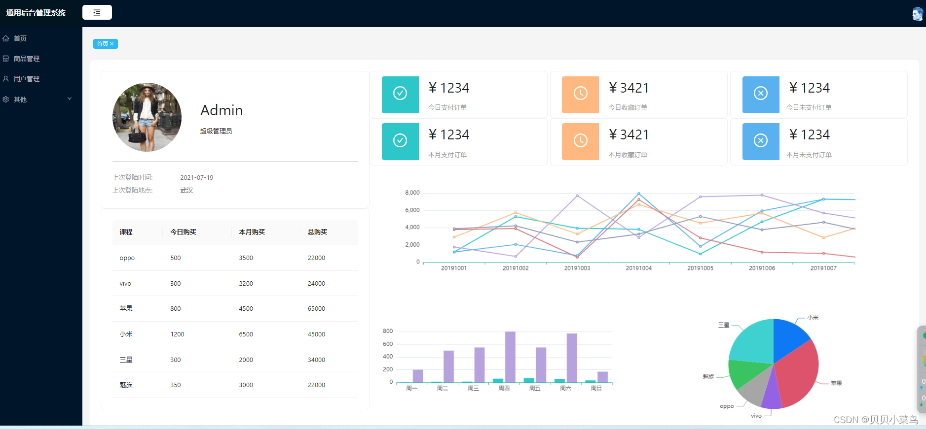Open 商品管理 in the sidebar menu
The image size is (926, 429).
41,58
